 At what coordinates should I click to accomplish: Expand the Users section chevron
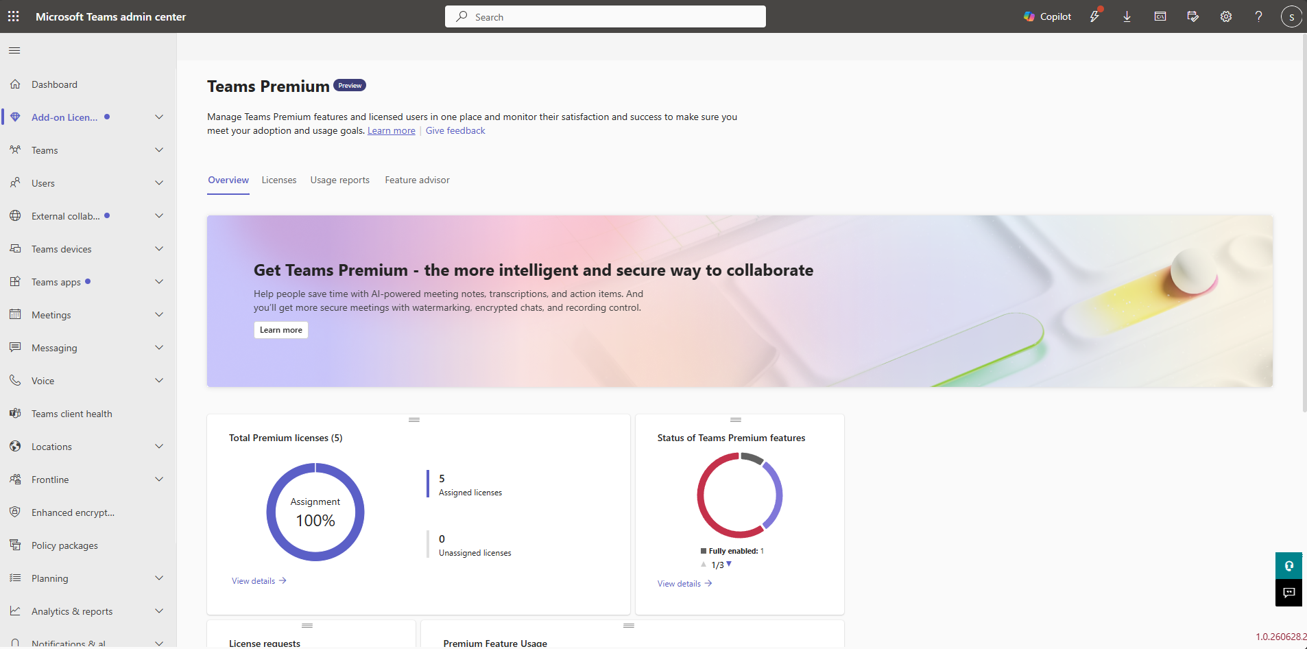point(159,183)
